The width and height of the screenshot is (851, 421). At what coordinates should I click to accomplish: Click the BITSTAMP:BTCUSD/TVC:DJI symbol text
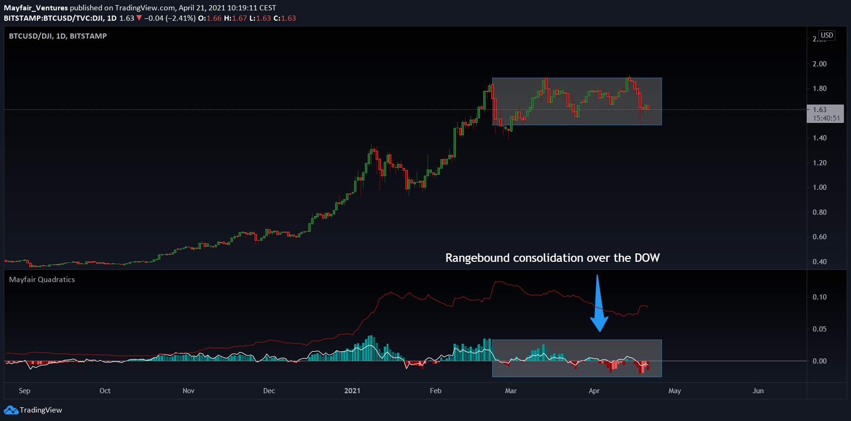tap(53, 18)
